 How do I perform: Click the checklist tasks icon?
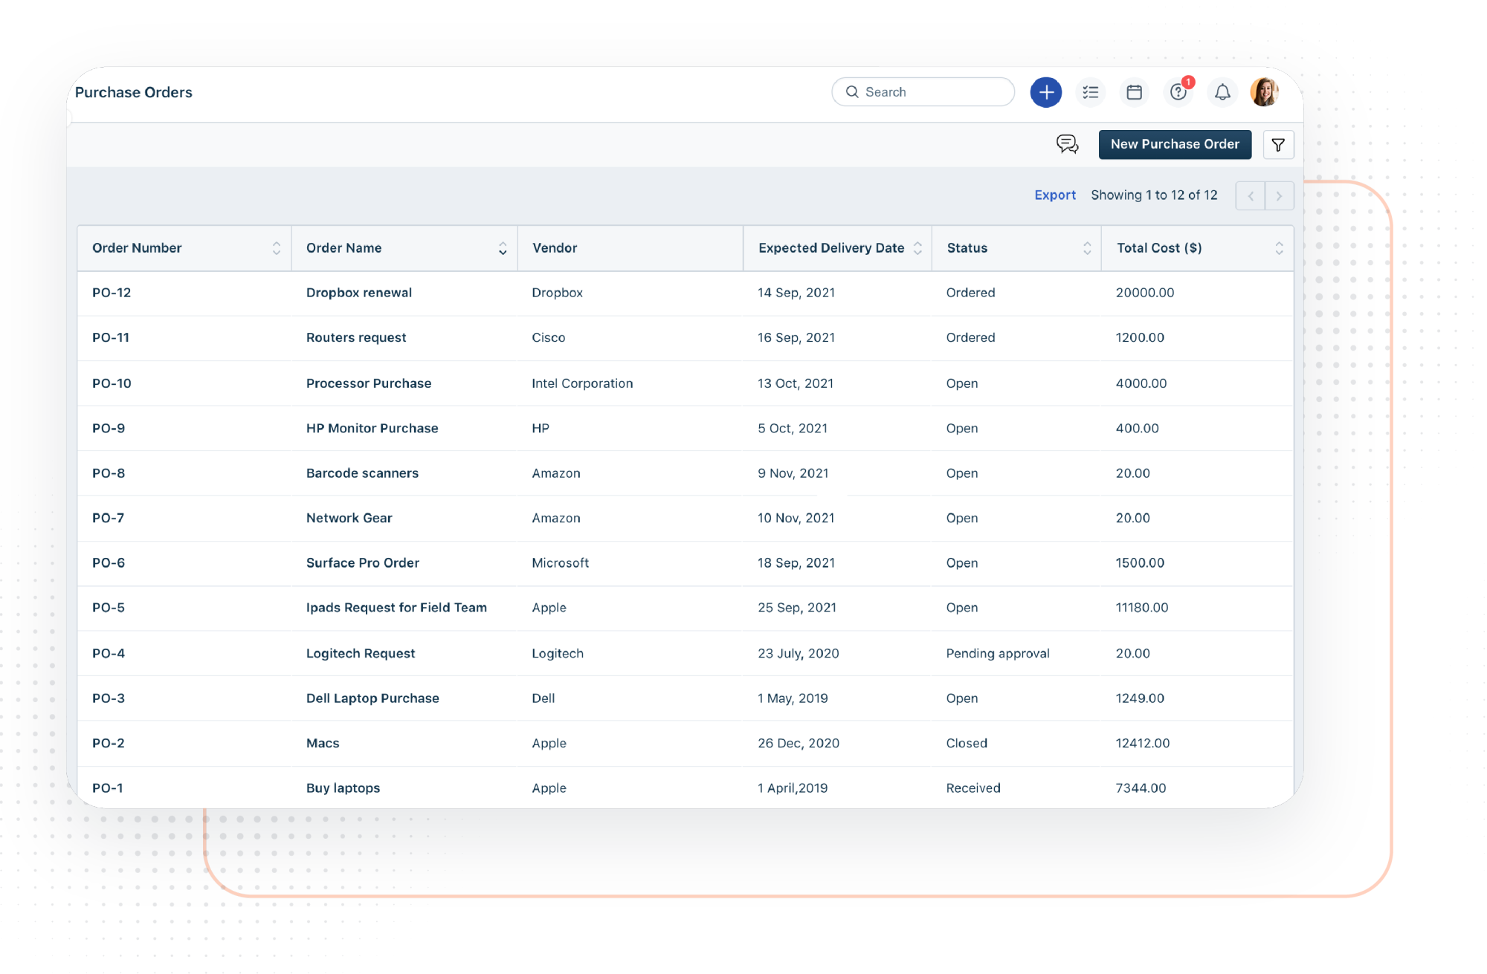click(1090, 91)
